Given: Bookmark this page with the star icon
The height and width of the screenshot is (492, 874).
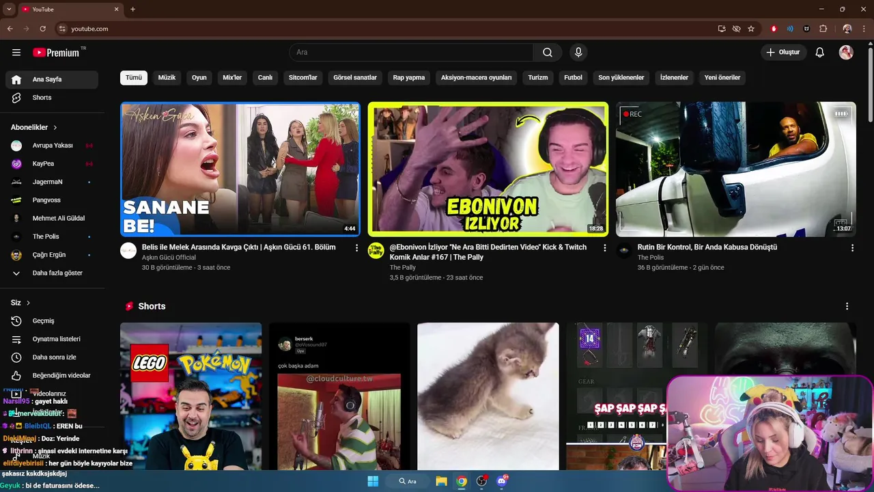Looking at the screenshot, I should pyautogui.click(x=751, y=29).
